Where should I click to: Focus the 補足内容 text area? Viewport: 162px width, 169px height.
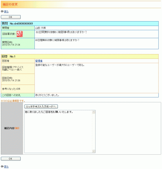click(60, 132)
